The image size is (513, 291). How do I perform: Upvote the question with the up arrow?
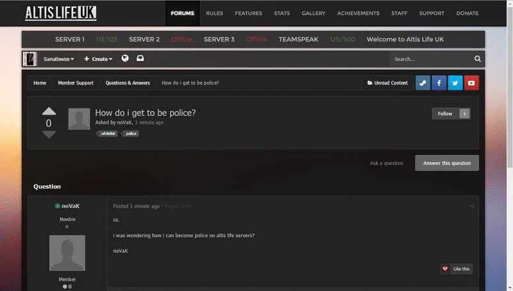tap(49, 111)
